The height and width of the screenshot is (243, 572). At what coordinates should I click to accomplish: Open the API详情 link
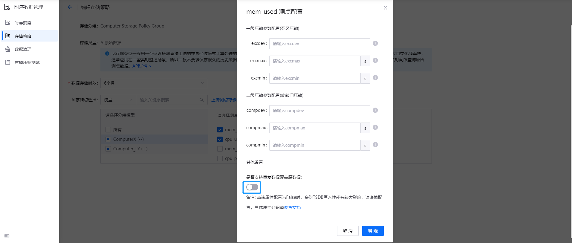coord(142,66)
